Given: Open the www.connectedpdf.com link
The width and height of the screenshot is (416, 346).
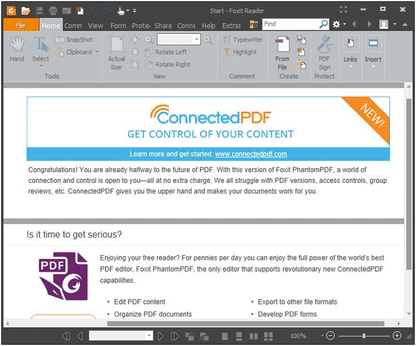Looking at the screenshot, I should [250, 154].
